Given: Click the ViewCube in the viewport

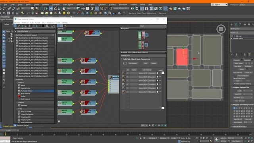Looking at the screenshot, I should tap(221, 29).
